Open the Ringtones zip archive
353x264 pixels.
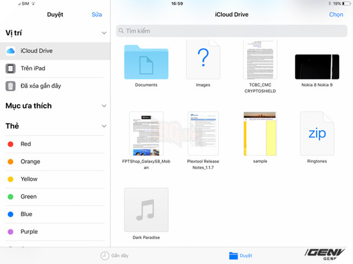pyautogui.click(x=317, y=133)
